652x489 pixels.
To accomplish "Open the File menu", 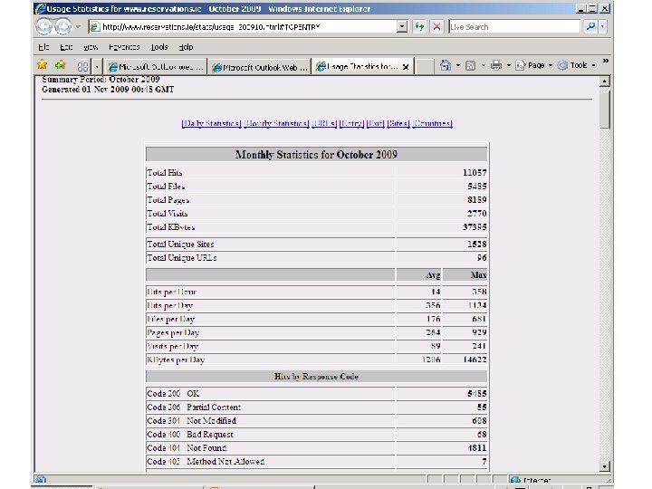I will pyautogui.click(x=43, y=47).
